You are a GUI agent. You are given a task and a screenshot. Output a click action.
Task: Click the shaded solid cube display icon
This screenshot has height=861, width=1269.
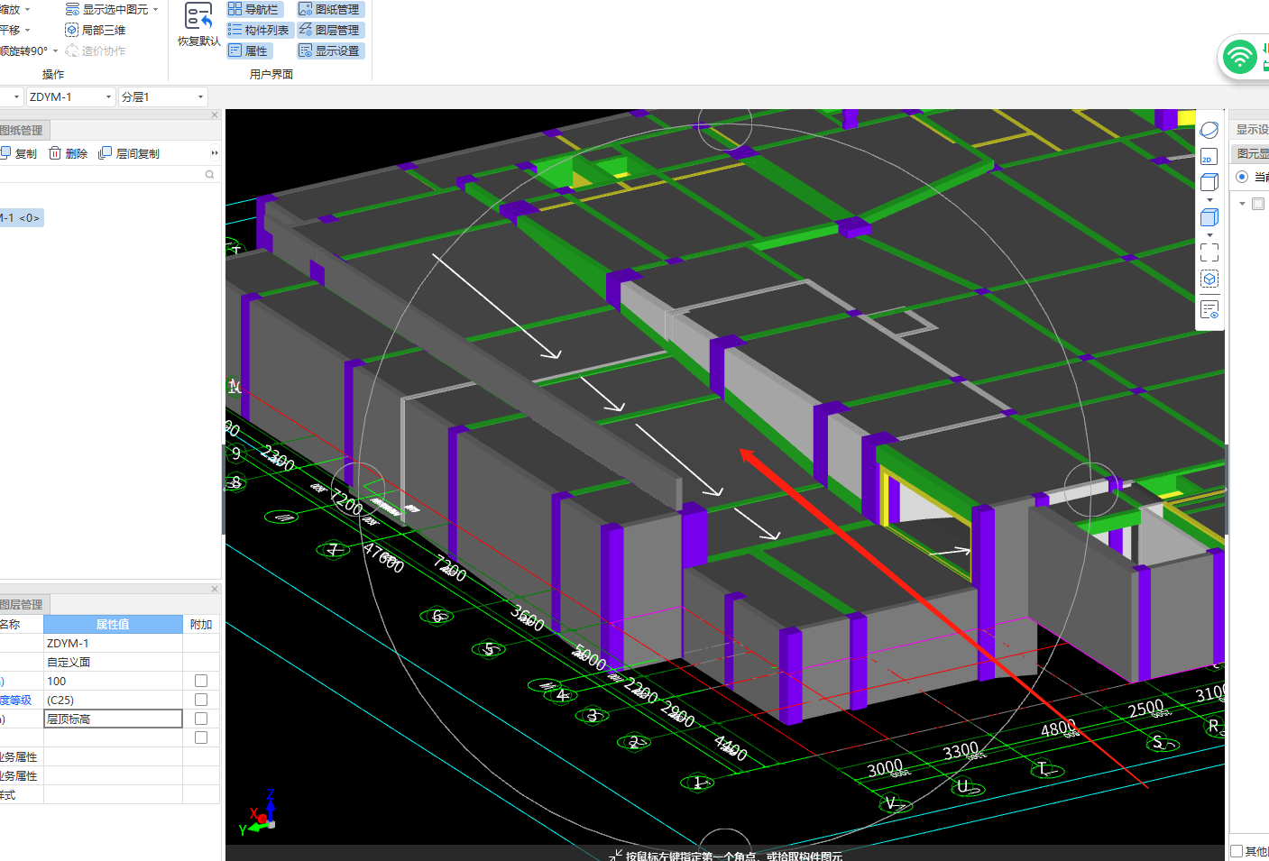click(x=1209, y=217)
